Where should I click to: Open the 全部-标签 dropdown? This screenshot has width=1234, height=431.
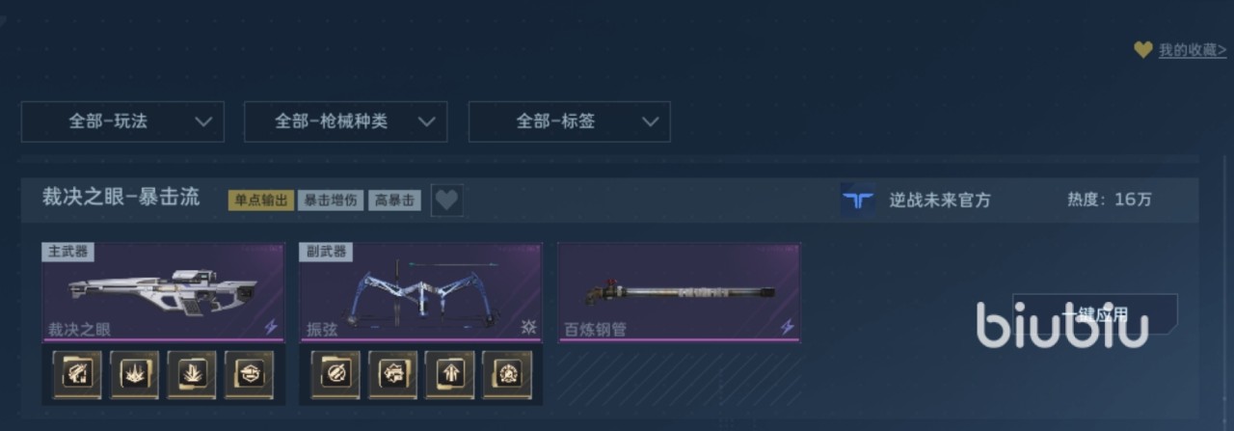pyautogui.click(x=569, y=121)
